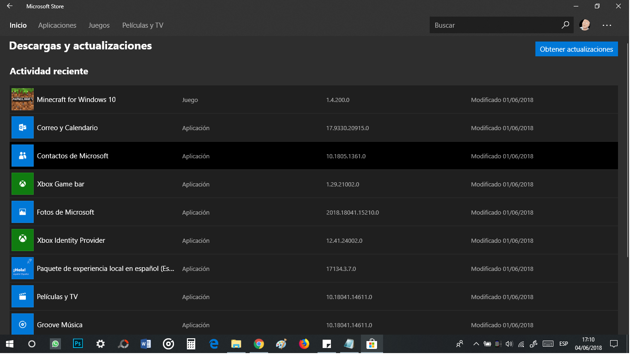Open the Action Center notifications icon
Image resolution: width=630 pixels, height=354 pixels.
click(614, 344)
